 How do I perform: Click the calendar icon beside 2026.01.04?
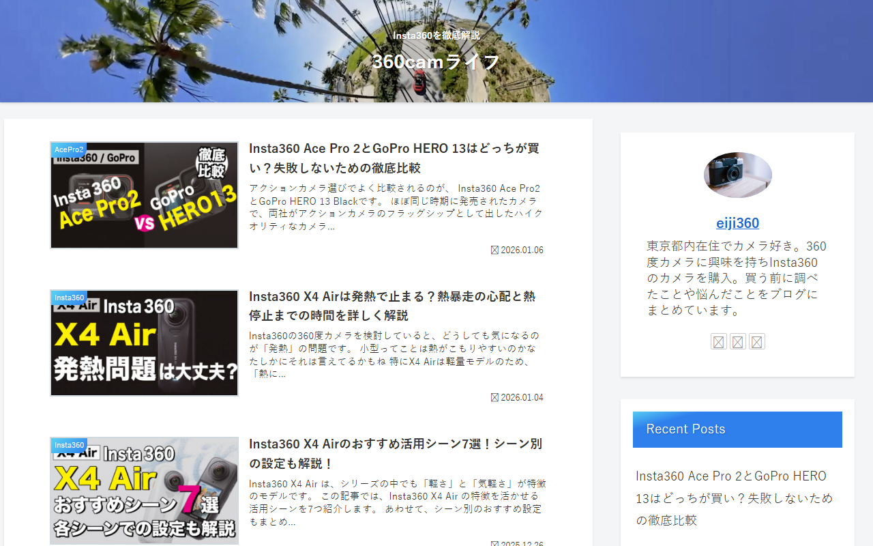point(494,397)
